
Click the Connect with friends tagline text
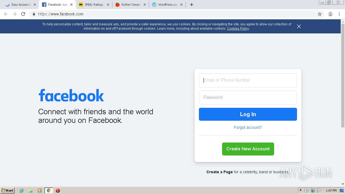click(x=96, y=116)
